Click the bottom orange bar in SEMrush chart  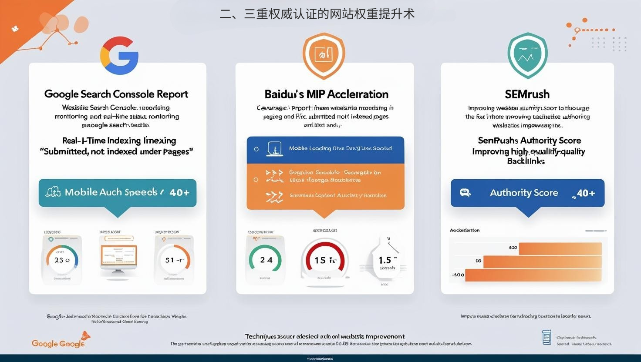[533, 275]
